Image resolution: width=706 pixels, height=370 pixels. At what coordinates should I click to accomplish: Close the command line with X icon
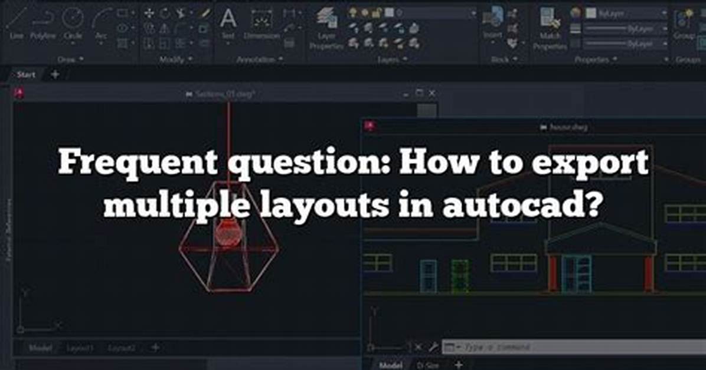tap(418, 347)
